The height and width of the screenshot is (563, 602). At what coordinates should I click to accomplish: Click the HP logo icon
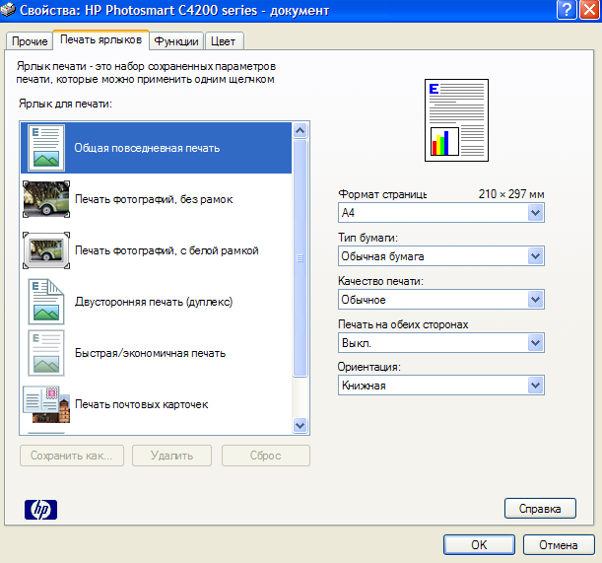[x=40, y=510]
